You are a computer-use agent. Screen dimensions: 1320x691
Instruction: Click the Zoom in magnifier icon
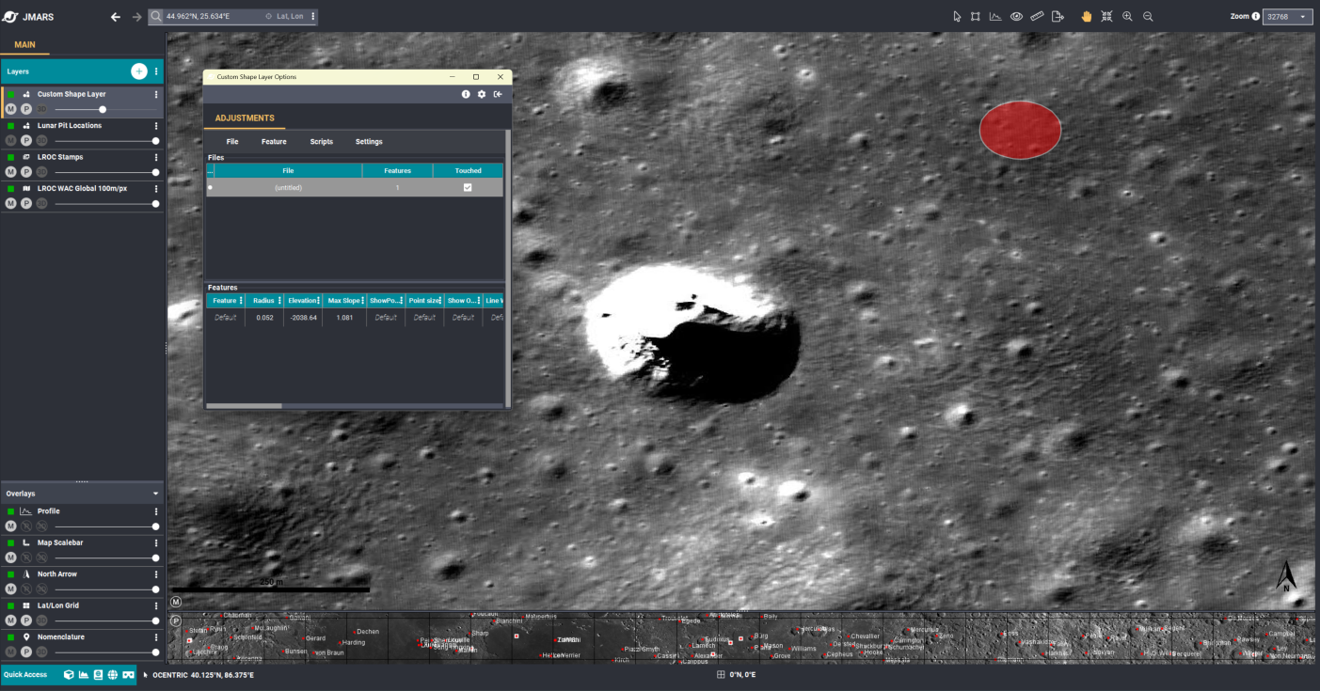tap(1127, 16)
